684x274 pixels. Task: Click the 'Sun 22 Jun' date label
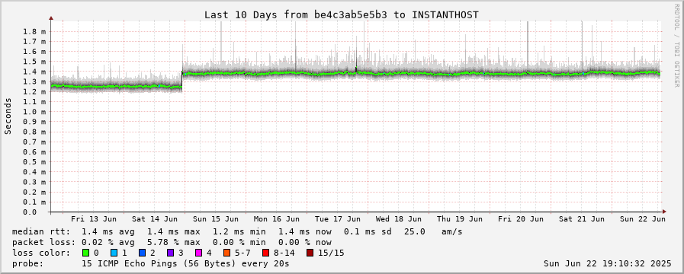[x=643, y=218]
